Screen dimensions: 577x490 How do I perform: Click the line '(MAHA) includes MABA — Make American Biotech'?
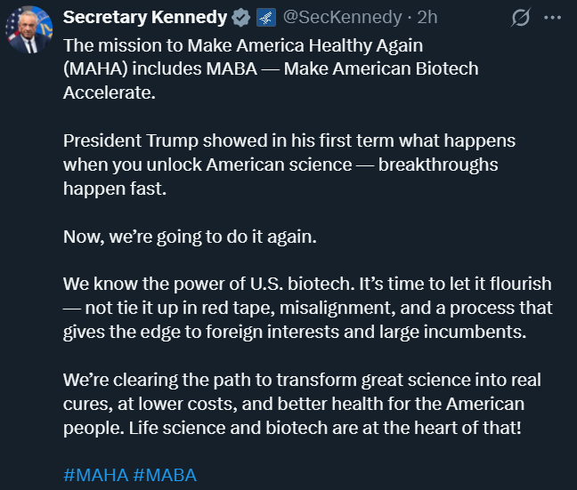271,69
